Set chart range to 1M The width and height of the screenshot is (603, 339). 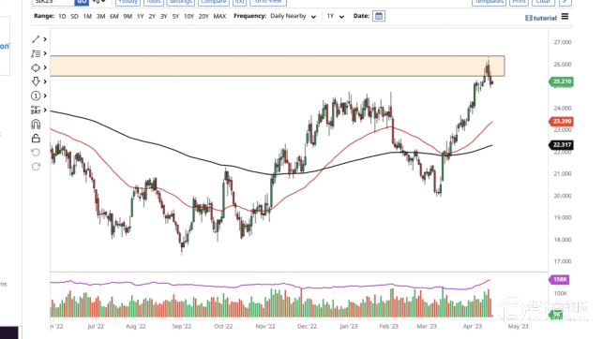tap(87, 16)
